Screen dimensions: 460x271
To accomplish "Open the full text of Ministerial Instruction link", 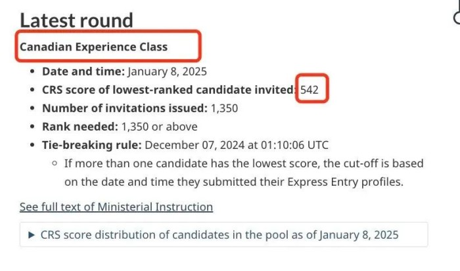I will pyautogui.click(x=116, y=207).
